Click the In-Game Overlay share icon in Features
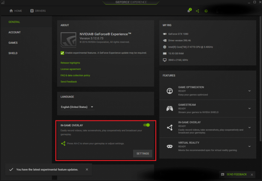 coord(170,127)
